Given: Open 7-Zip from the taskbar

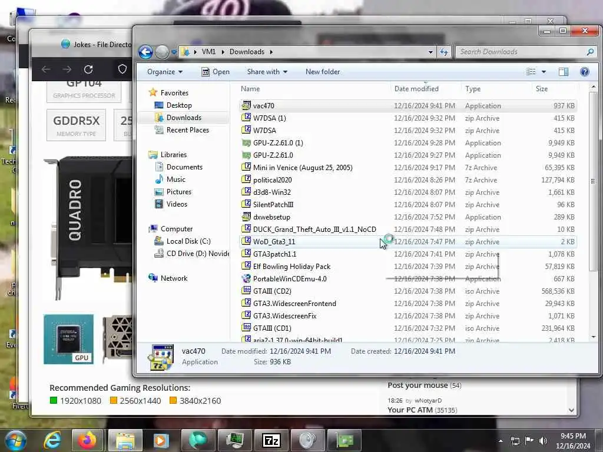Looking at the screenshot, I should pos(271,440).
